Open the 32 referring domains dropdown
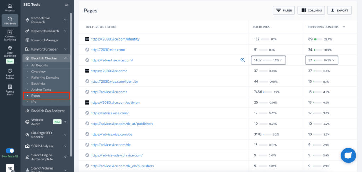 point(322,60)
